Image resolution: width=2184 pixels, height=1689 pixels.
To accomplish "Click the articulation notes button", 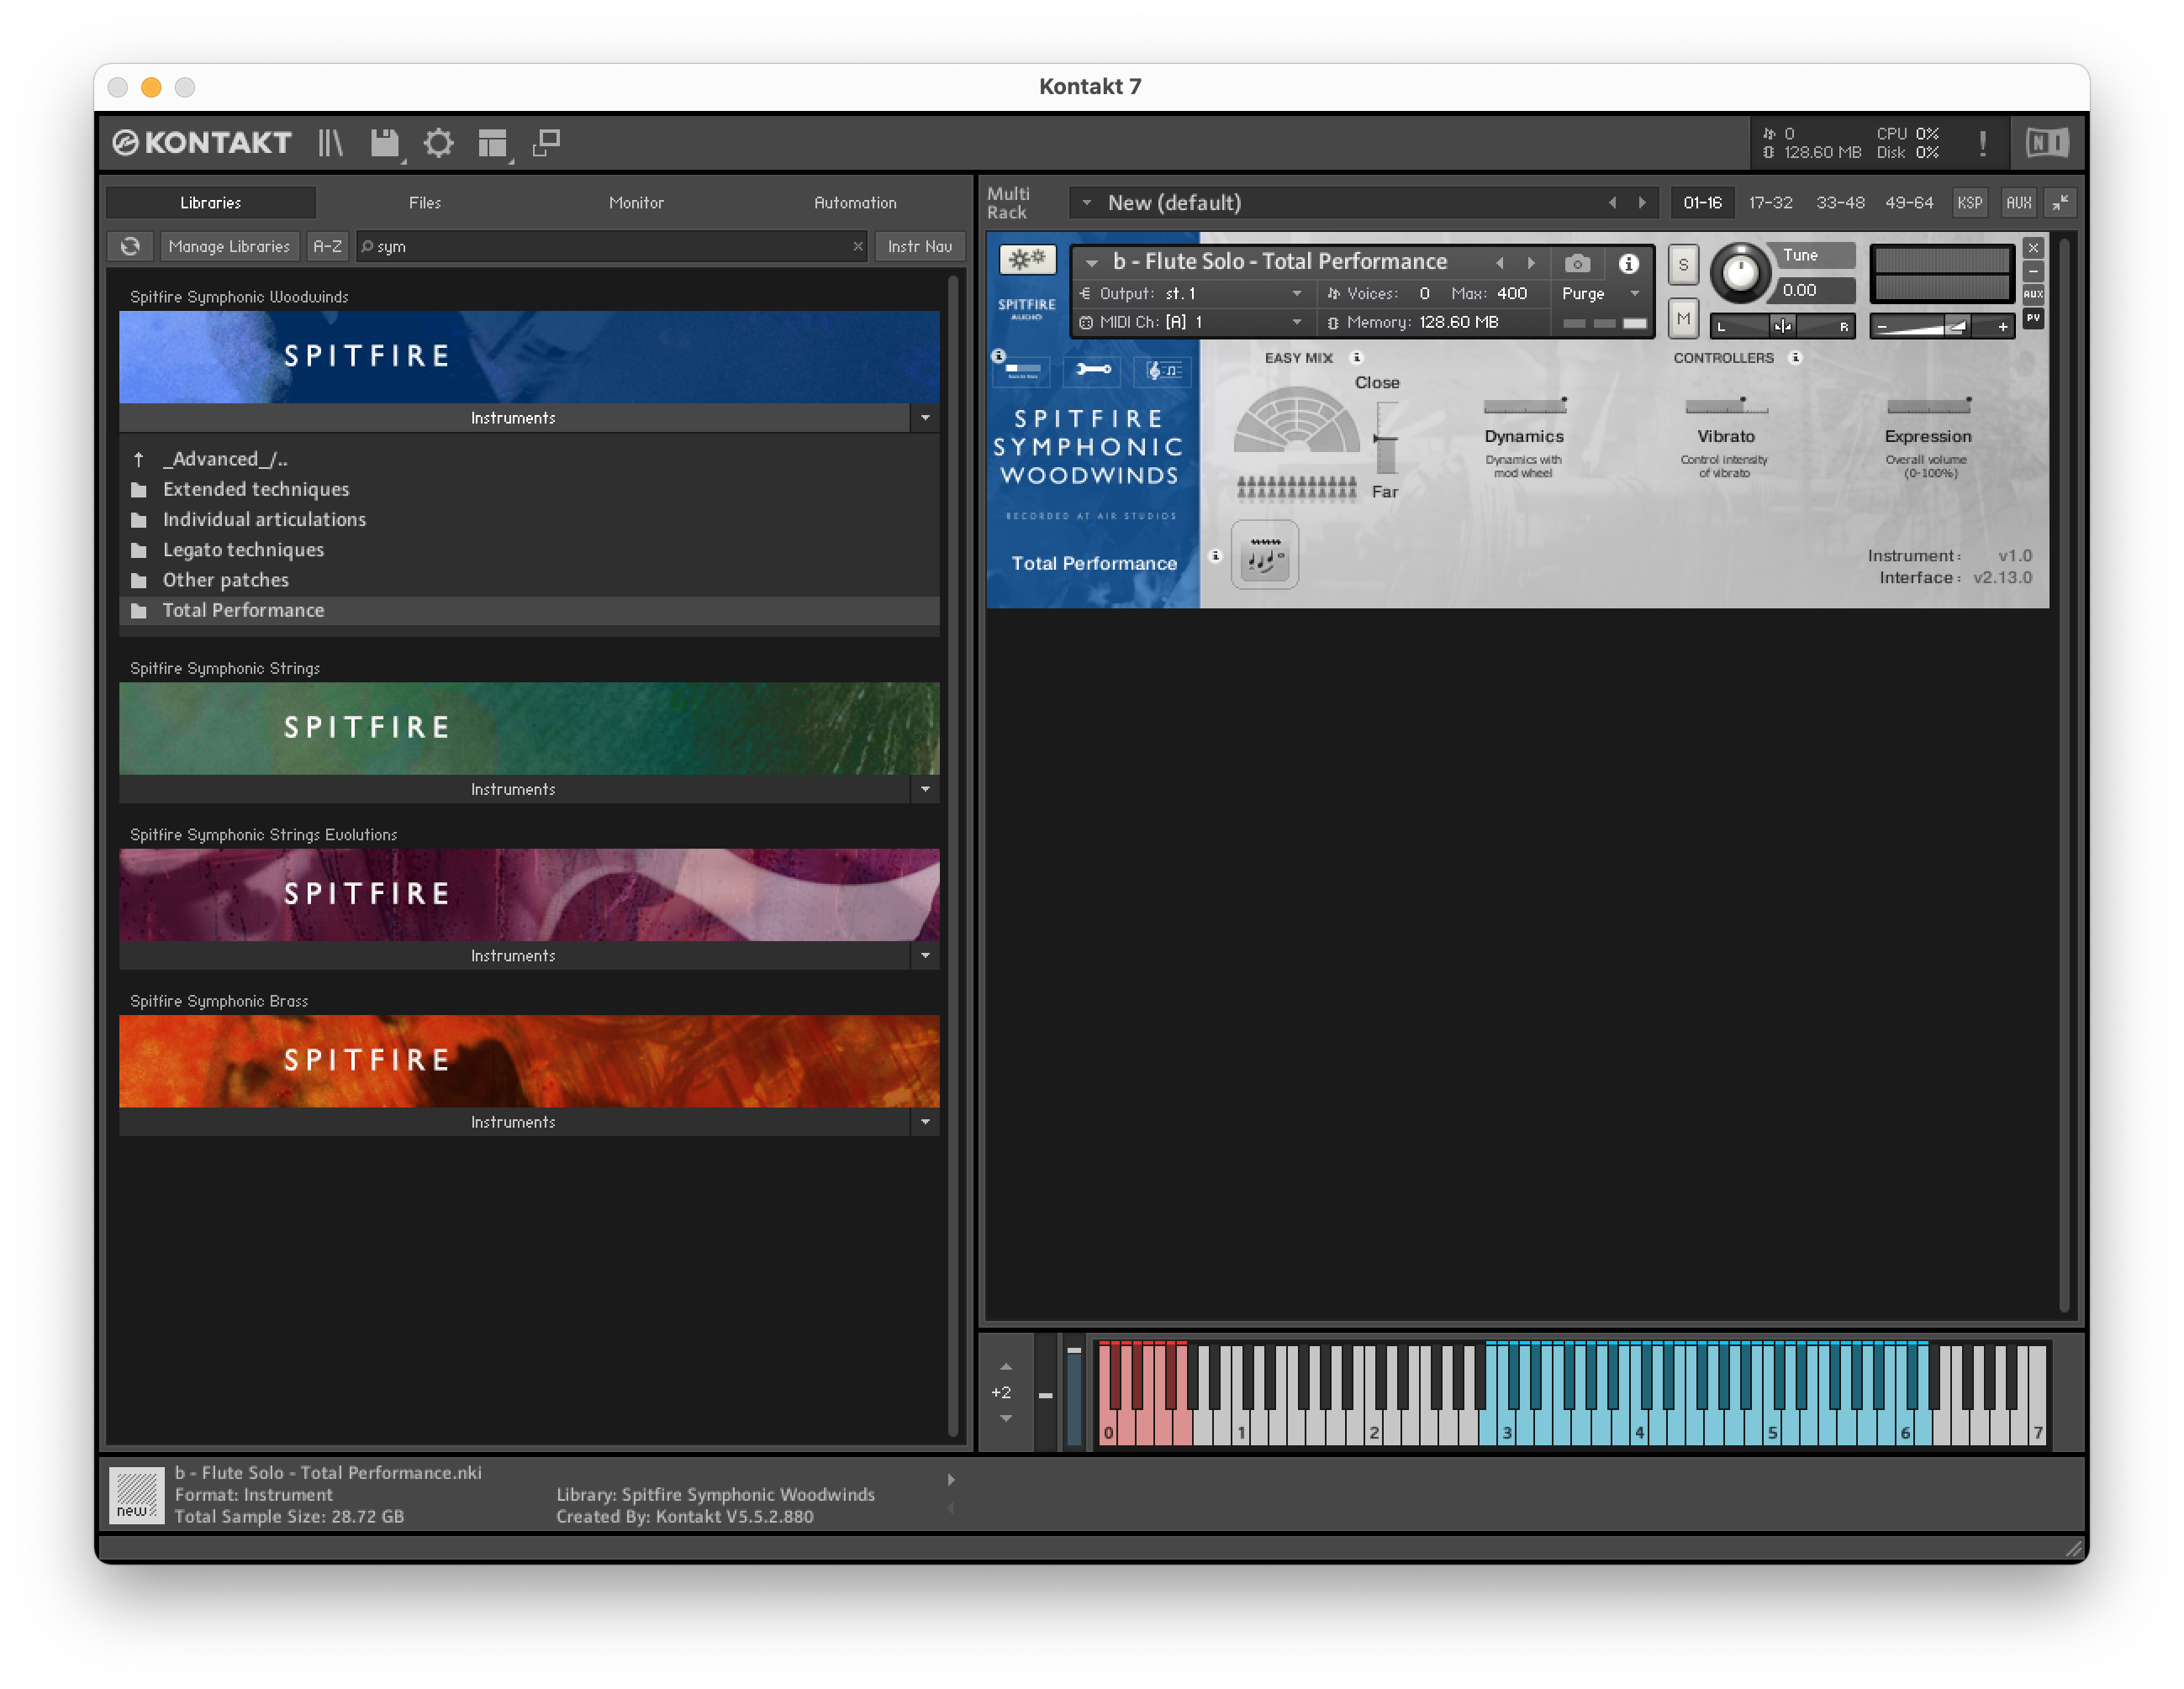I will coord(1264,555).
